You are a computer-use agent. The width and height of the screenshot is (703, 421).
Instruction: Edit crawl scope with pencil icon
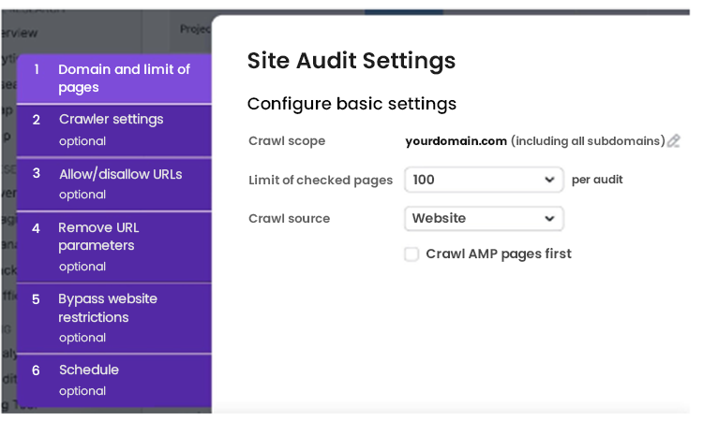[673, 141]
